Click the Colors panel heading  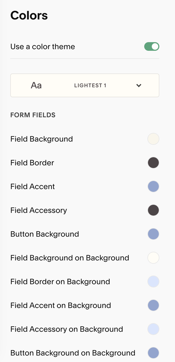click(29, 15)
